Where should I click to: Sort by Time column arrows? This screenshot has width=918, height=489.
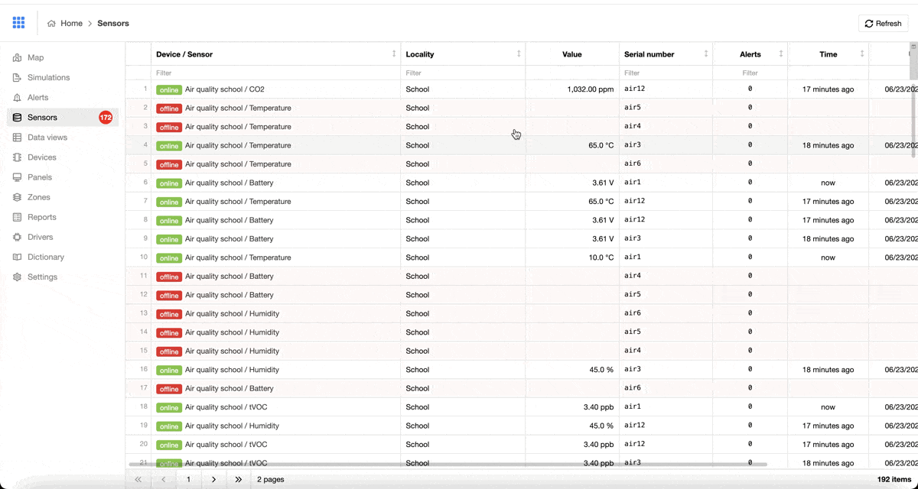pyautogui.click(x=862, y=54)
